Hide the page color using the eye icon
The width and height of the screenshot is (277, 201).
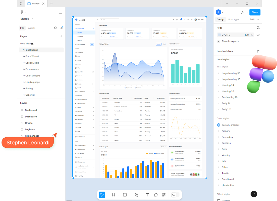(258, 35)
